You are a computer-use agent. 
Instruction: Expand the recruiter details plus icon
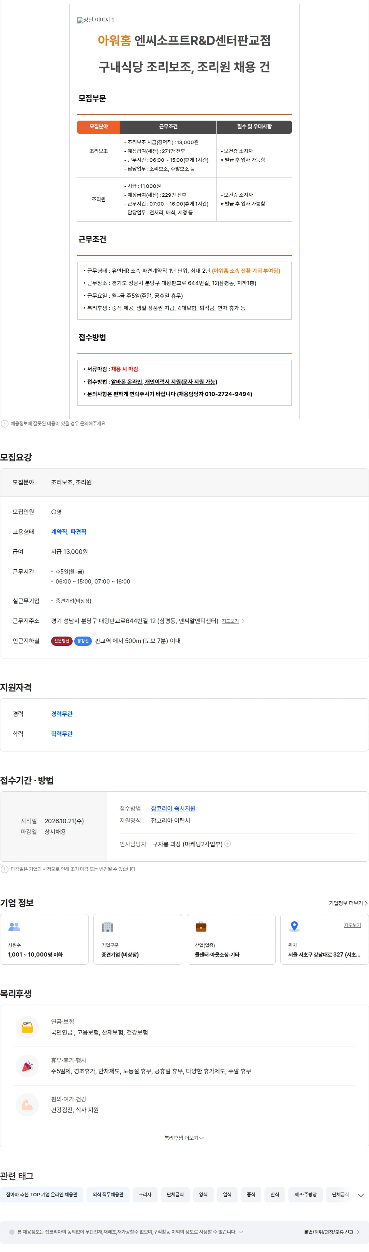[228, 844]
